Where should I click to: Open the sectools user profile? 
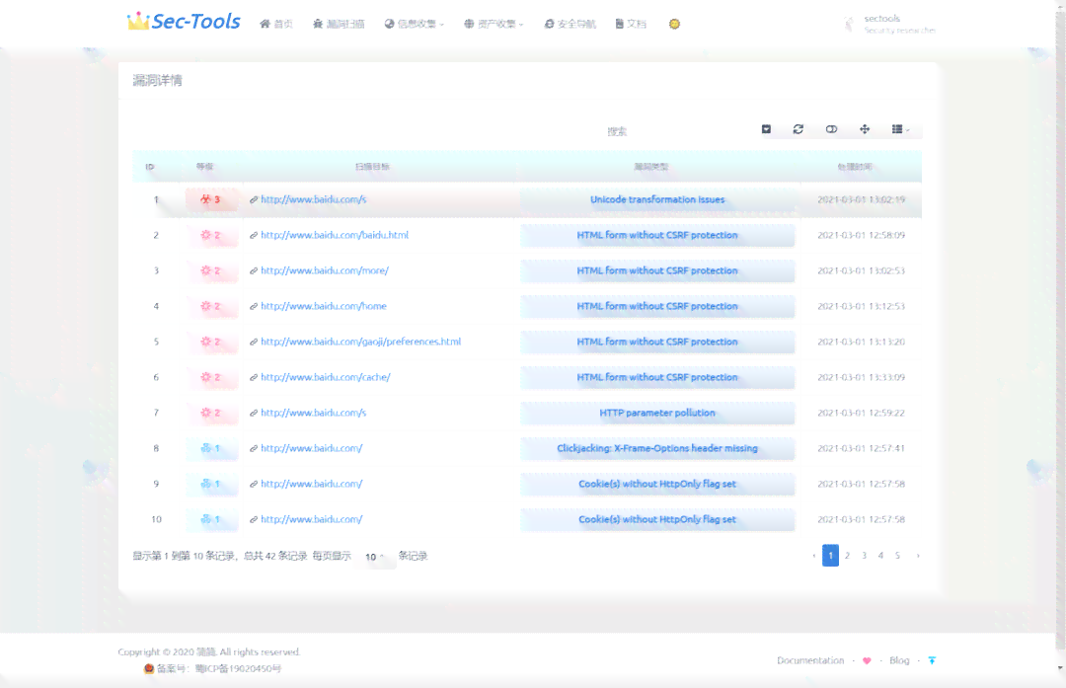coord(890,24)
